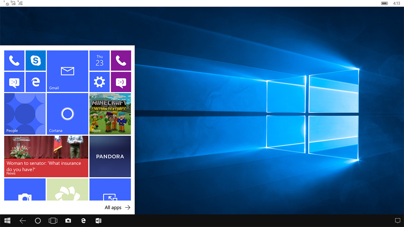
Task: Click the SIM 1 no-signal status icon
Action: pyautogui.click(x=7, y=3)
